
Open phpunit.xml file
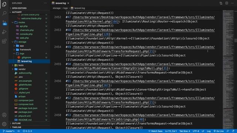click(x=24, y=116)
